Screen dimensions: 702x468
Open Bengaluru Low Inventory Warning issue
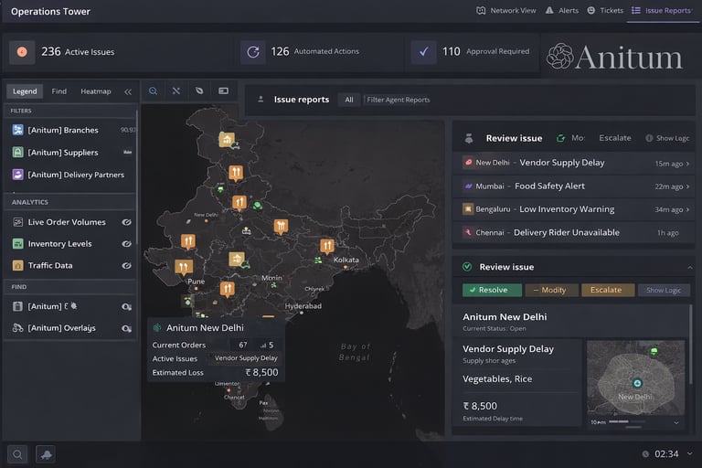(573, 209)
